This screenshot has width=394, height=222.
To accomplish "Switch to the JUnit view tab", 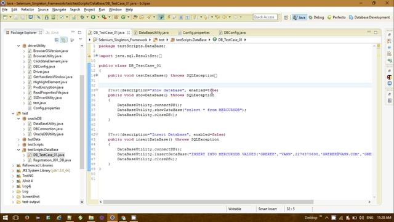I will (x=52, y=33).
